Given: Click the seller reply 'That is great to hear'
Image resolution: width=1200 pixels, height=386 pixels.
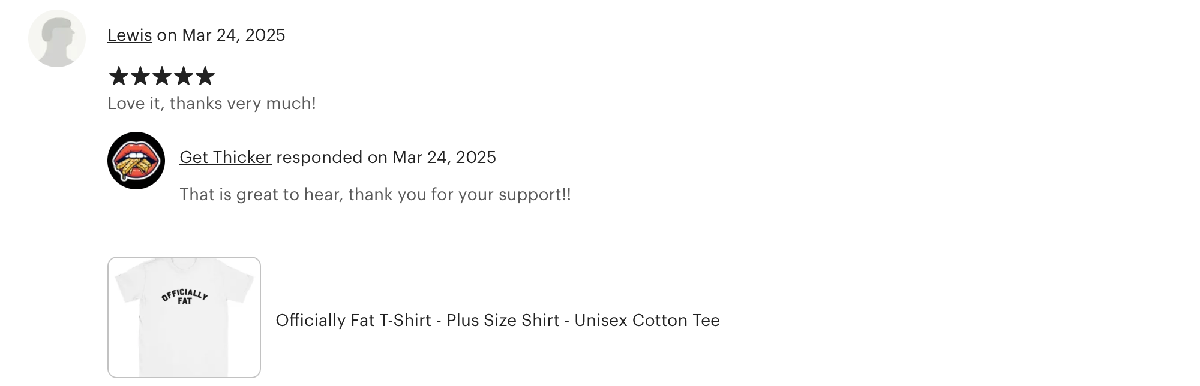Looking at the screenshot, I should (x=375, y=195).
